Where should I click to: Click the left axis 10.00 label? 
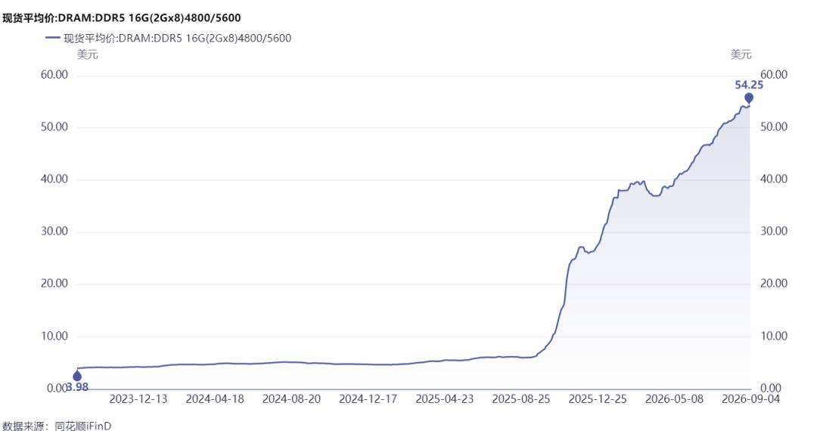pos(54,336)
